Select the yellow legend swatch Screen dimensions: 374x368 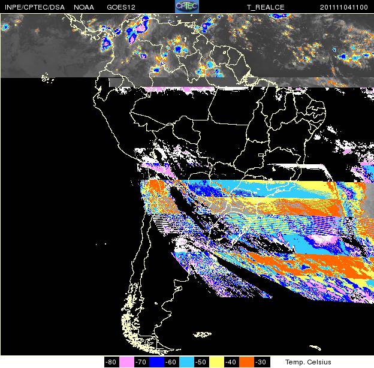click(x=216, y=362)
